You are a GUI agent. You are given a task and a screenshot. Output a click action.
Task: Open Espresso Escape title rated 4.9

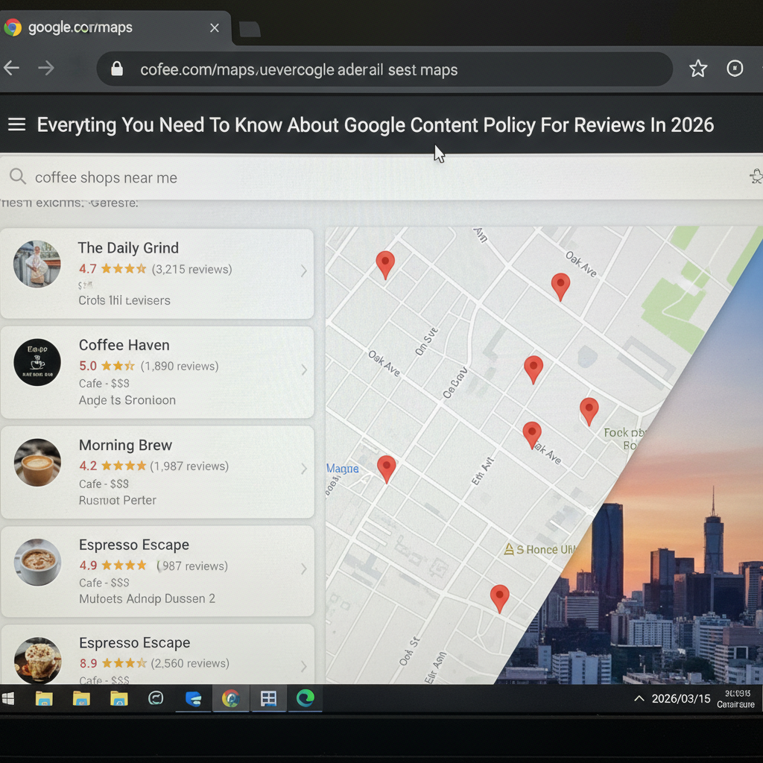134,545
